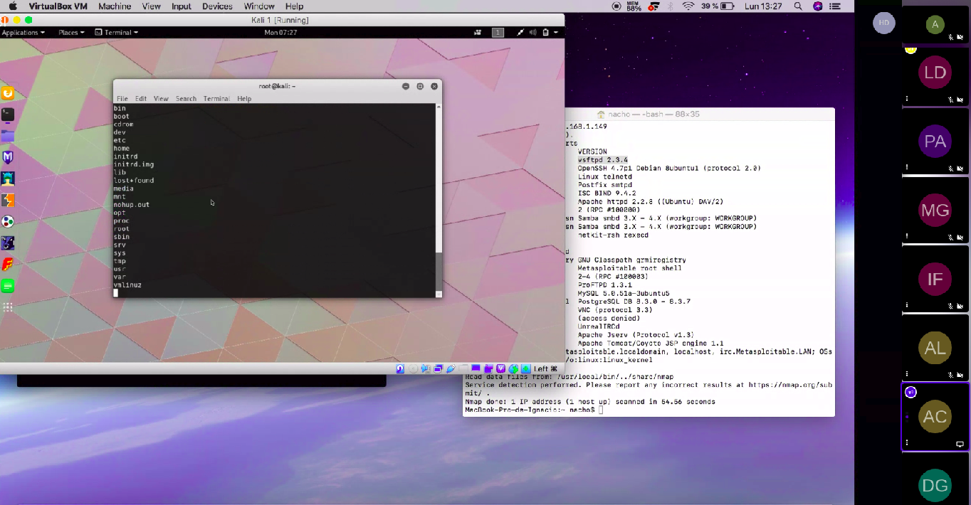Screen dimensions: 971x505
Task: Open the Terminal icon in Kali dock
Action: click(x=8, y=115)
